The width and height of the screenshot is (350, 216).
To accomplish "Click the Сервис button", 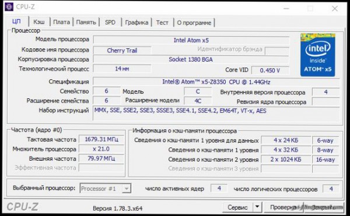I will [238, 207].
